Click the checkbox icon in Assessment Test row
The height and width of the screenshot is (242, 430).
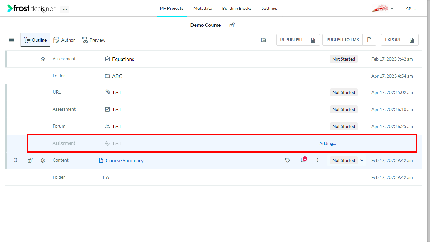point(107,109)
